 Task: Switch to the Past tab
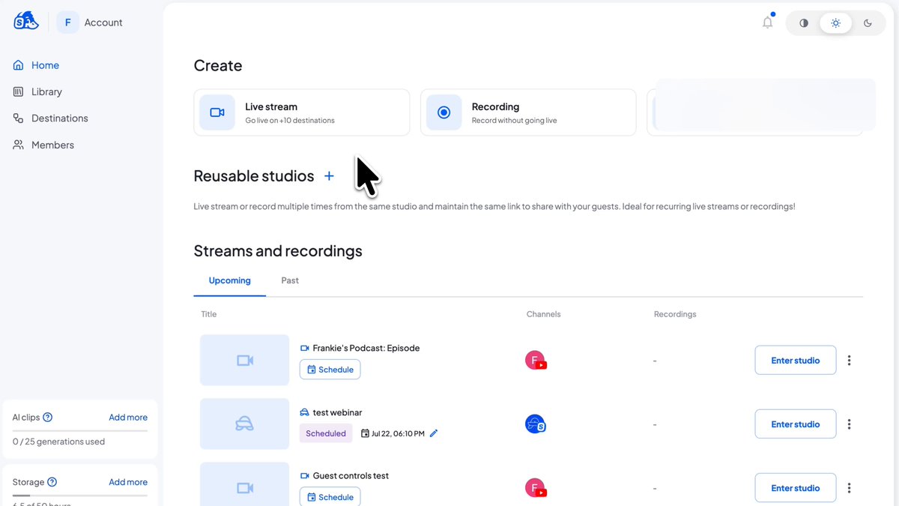point(290,280)
